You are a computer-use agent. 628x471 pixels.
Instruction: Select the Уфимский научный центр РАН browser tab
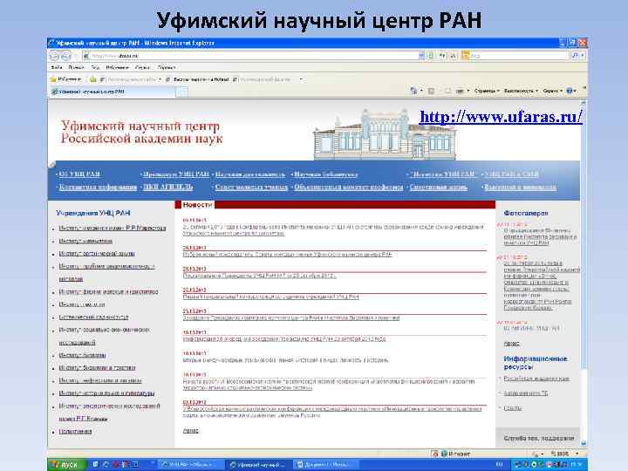click(113, 92)
